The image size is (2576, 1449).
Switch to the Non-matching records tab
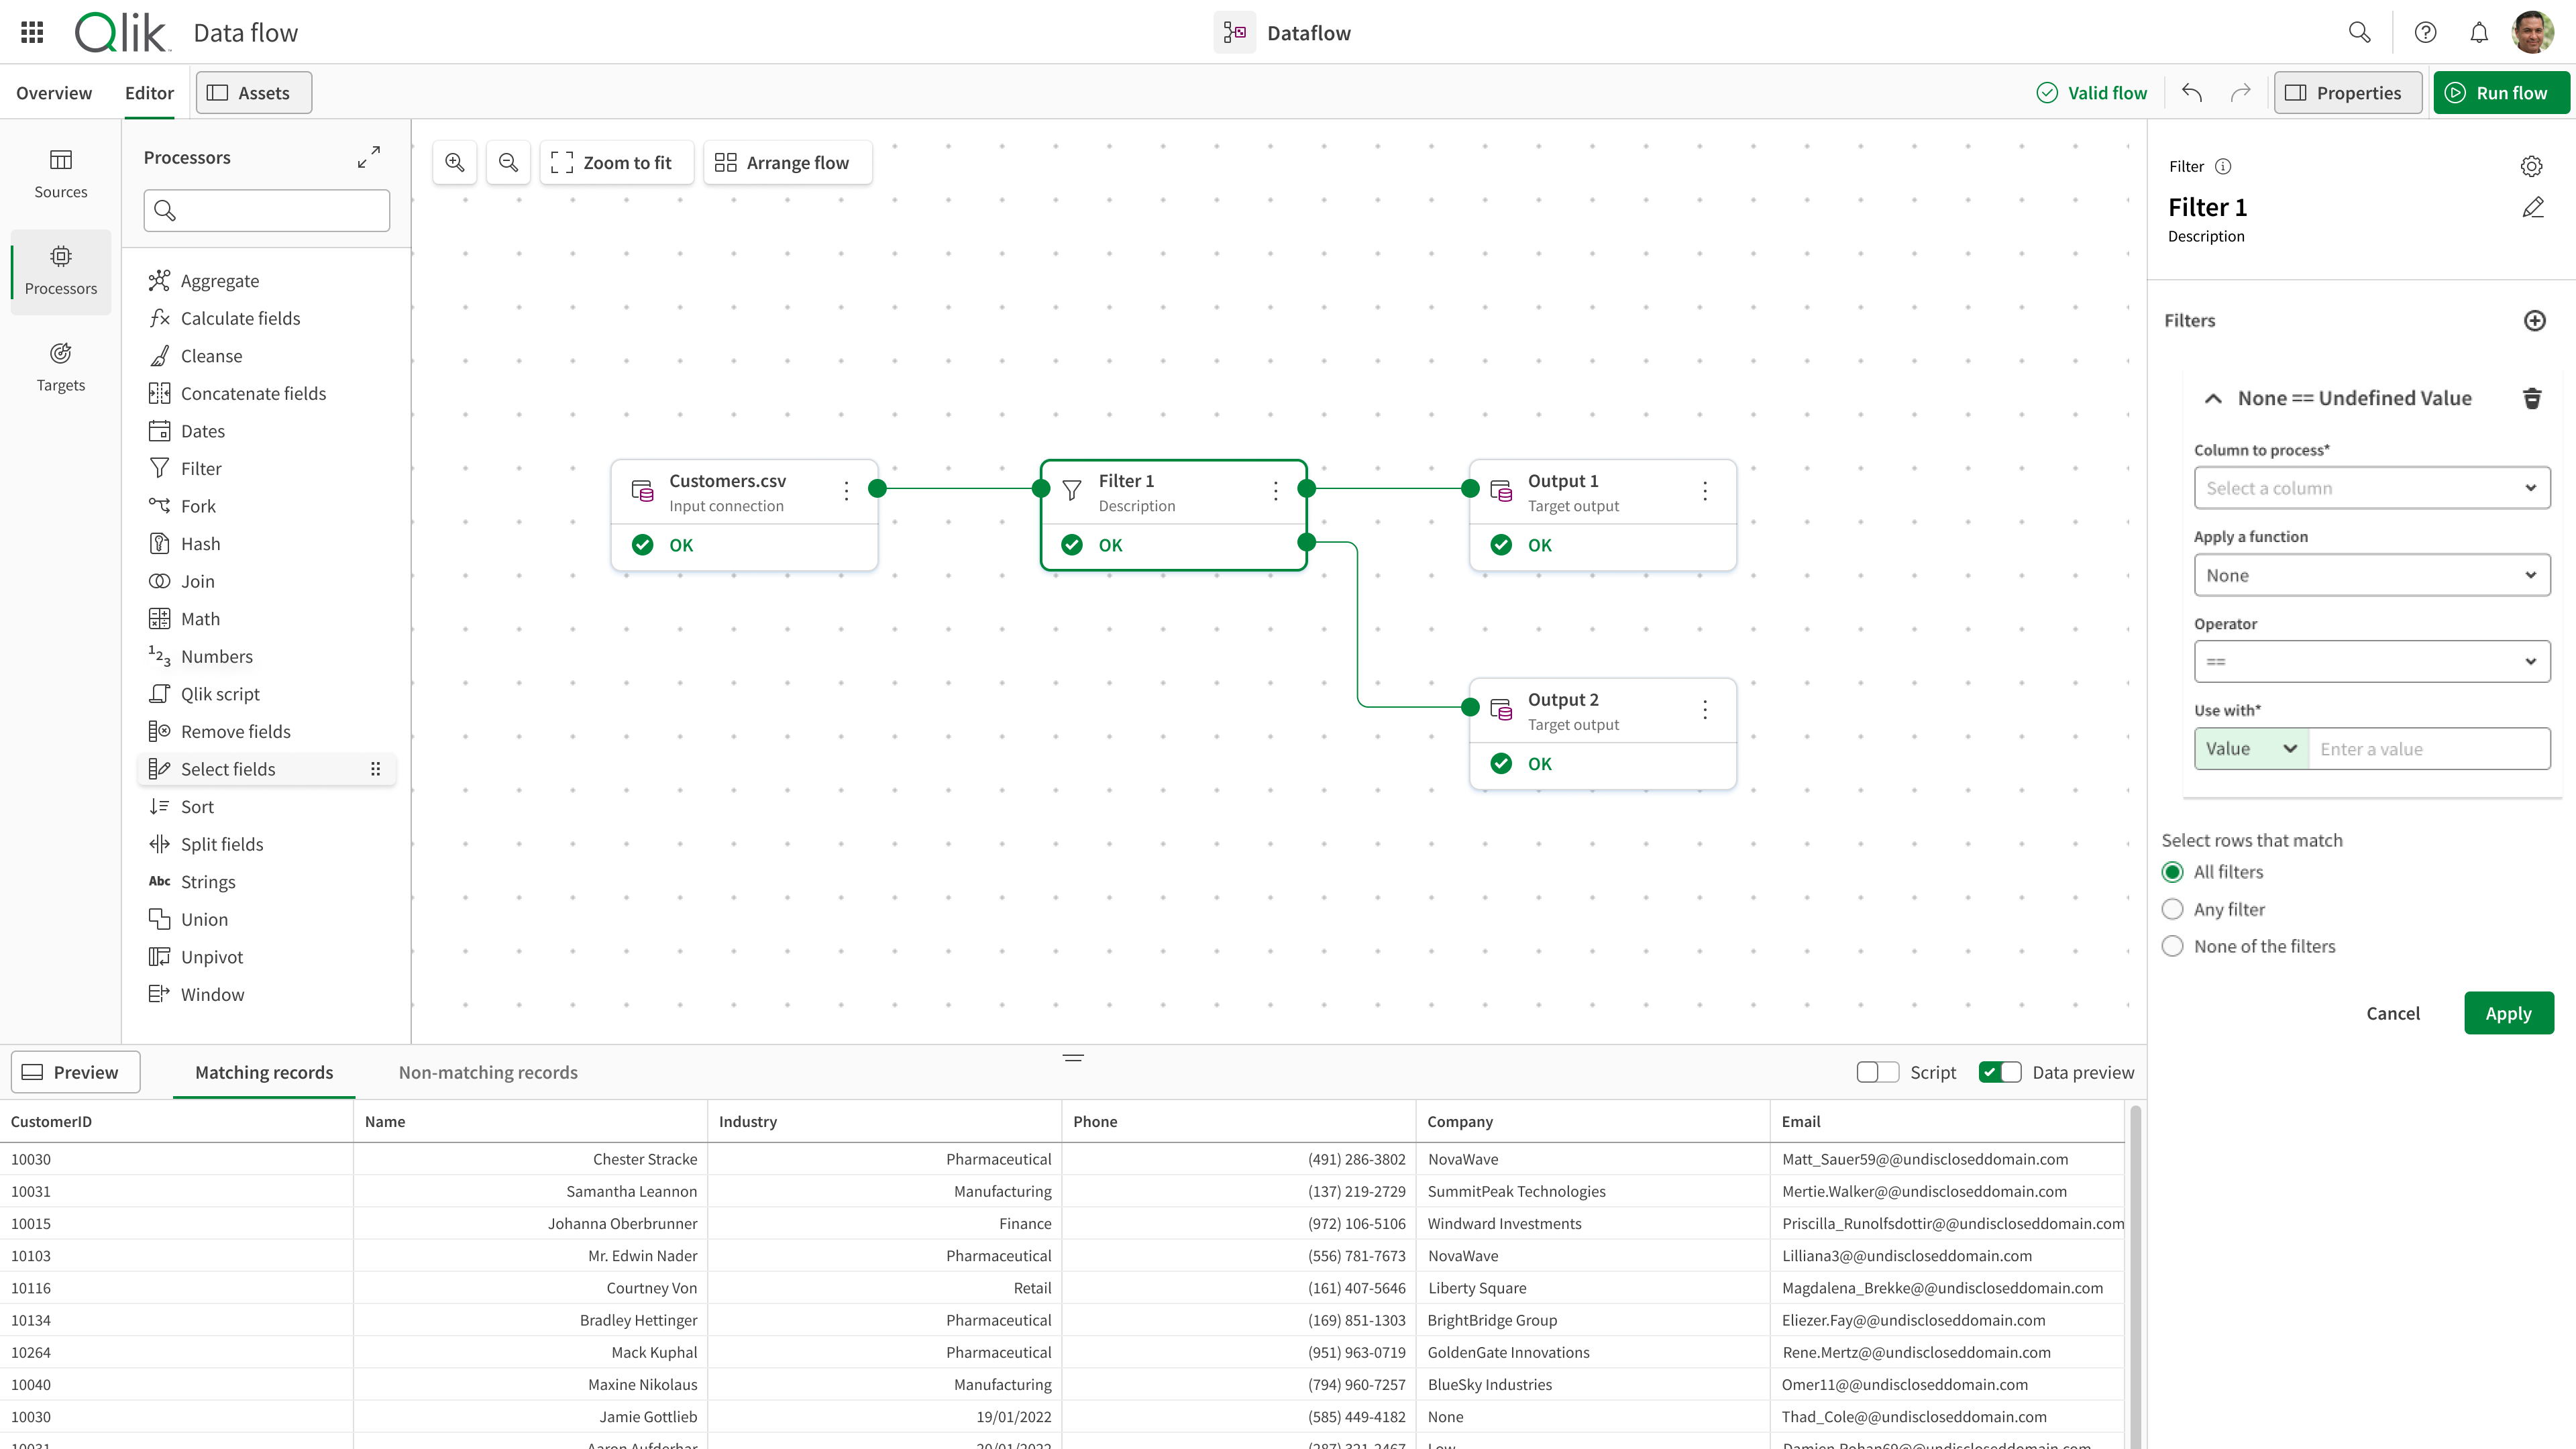(x=487, y=1071)
